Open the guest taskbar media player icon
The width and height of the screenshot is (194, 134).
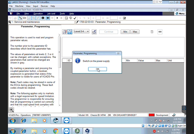tap(45, 121)
